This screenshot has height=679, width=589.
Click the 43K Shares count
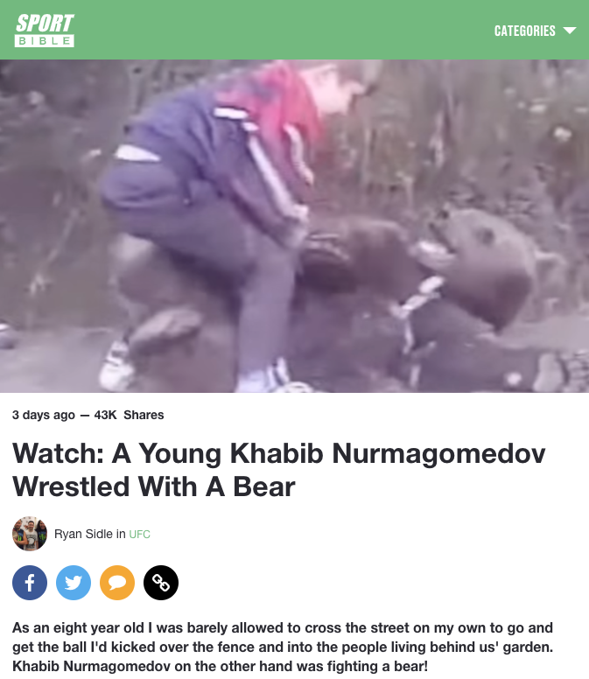click(129, 415)
